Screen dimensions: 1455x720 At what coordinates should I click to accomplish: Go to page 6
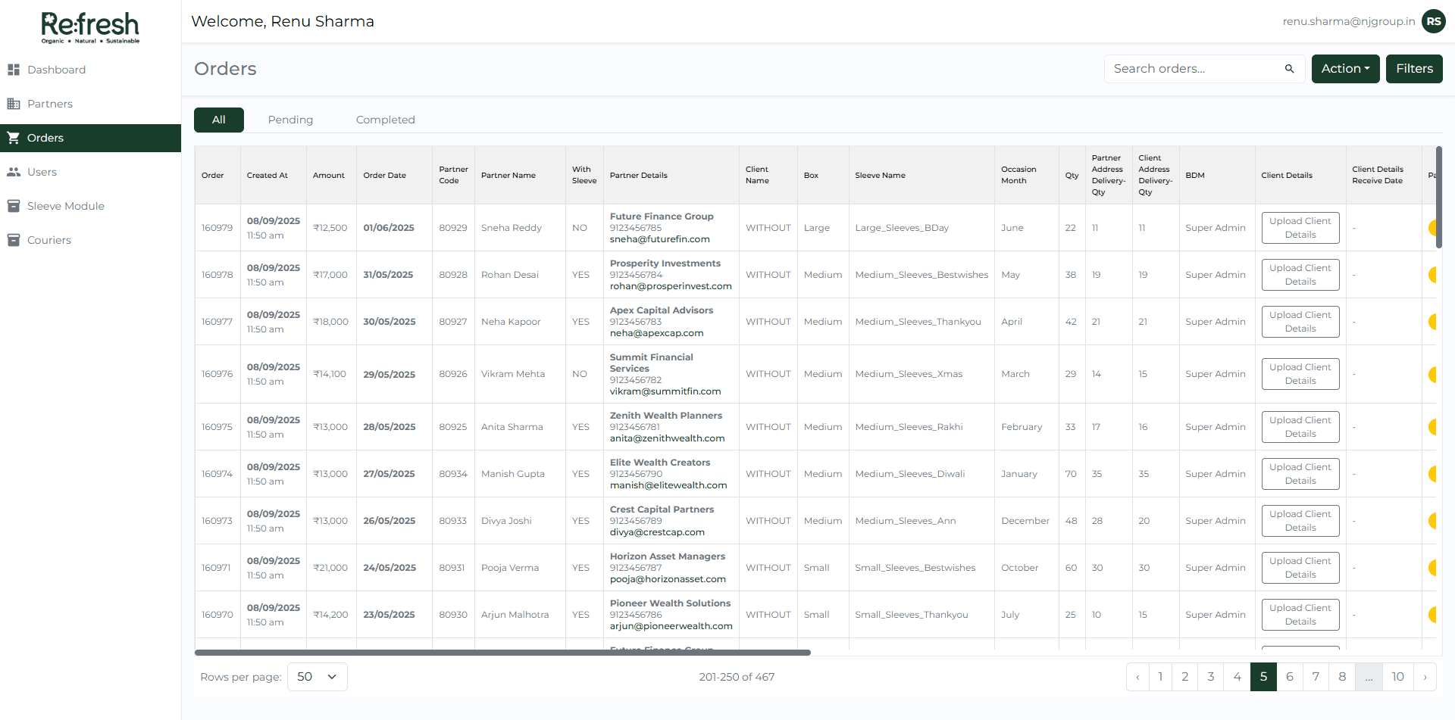(x=1290, y=677)
